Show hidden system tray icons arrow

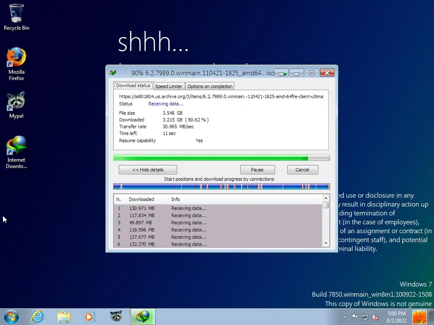coord(344,317)
